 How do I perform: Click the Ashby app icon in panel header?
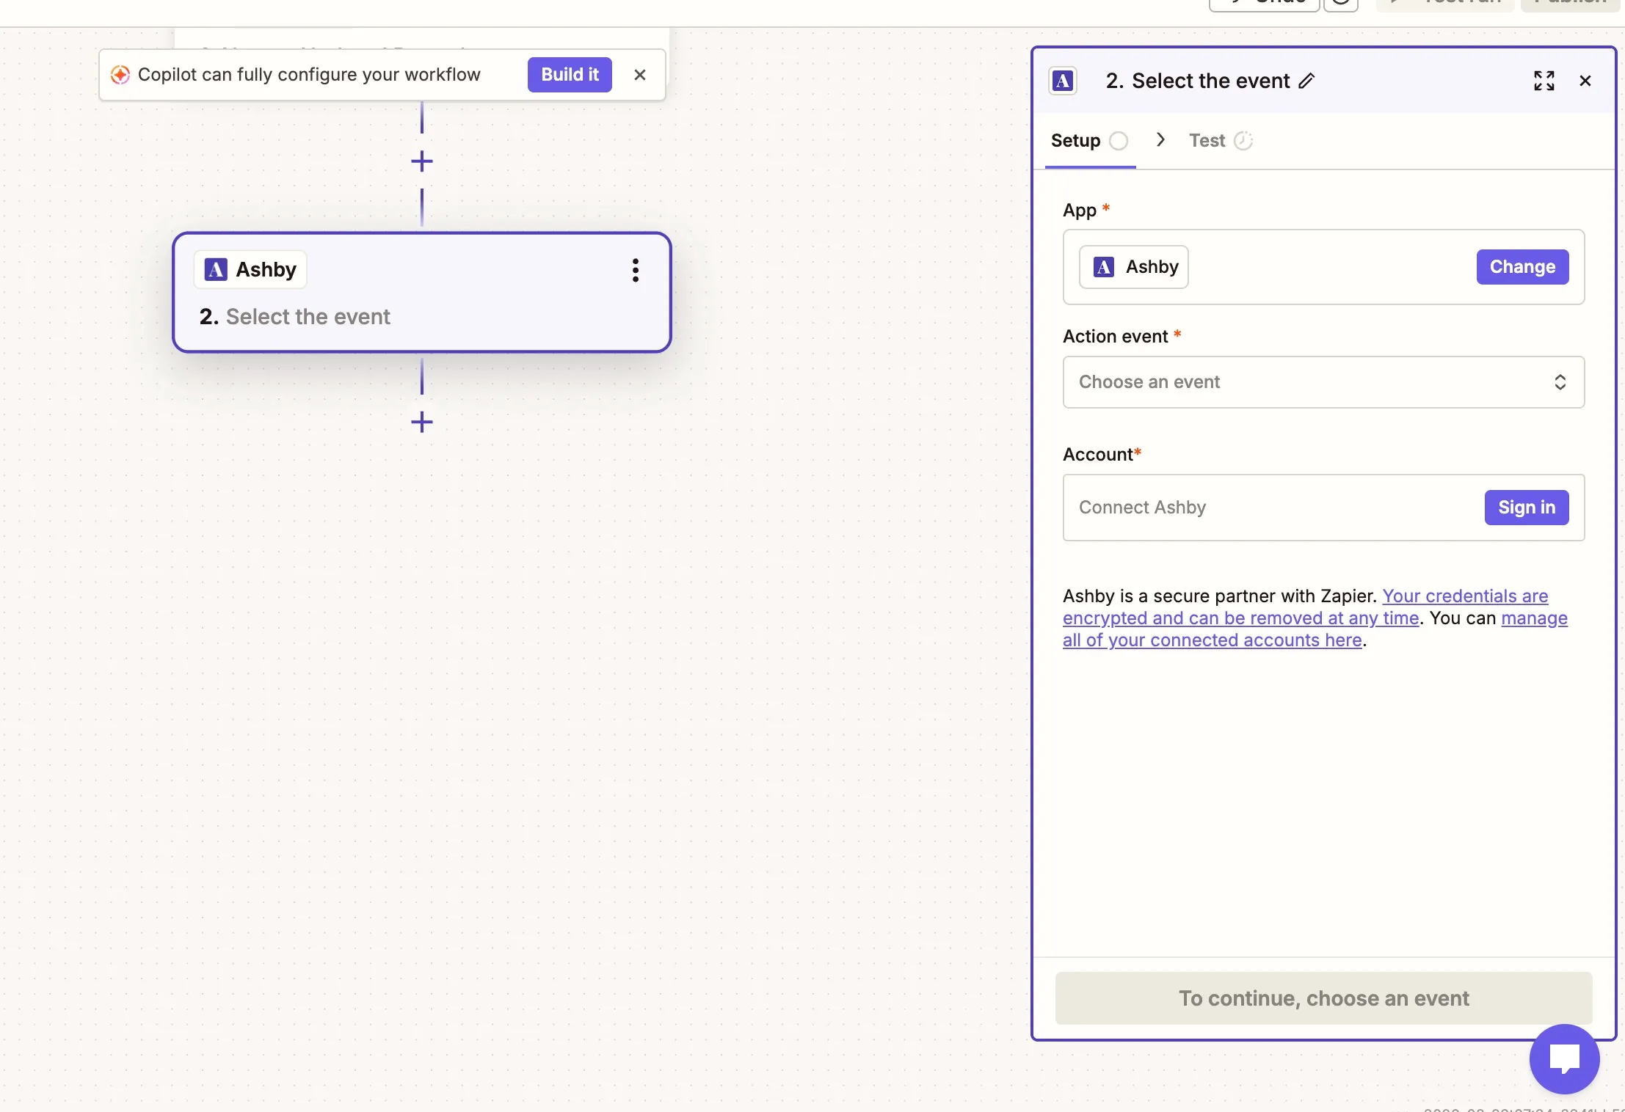tap(1063, 81)
